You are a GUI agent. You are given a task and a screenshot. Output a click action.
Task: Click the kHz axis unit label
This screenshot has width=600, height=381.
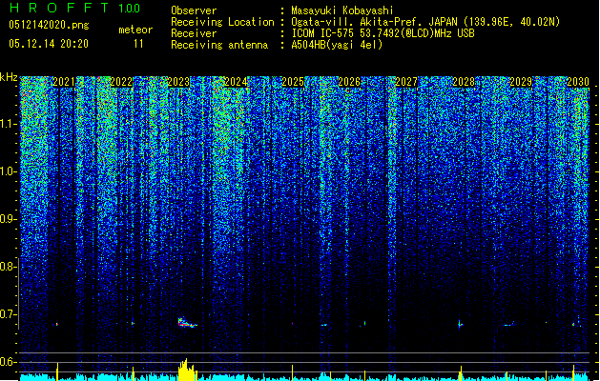pyautogui.click(x=9, y=77)
